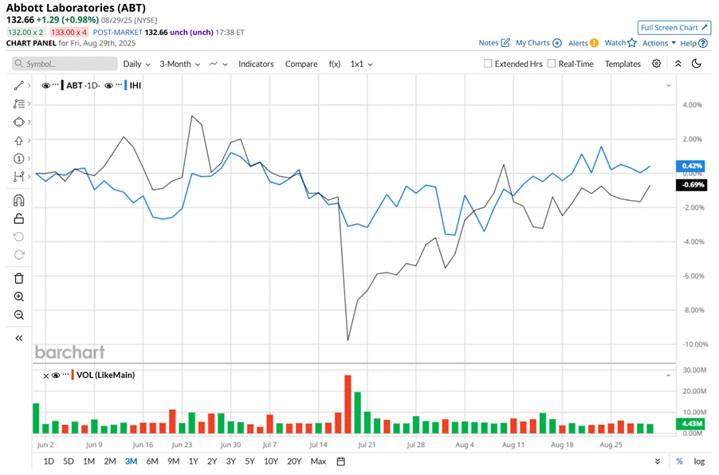Open the 3-Month period dropdown
Viewport: 719px width, 475px height.
pos(180,65)
